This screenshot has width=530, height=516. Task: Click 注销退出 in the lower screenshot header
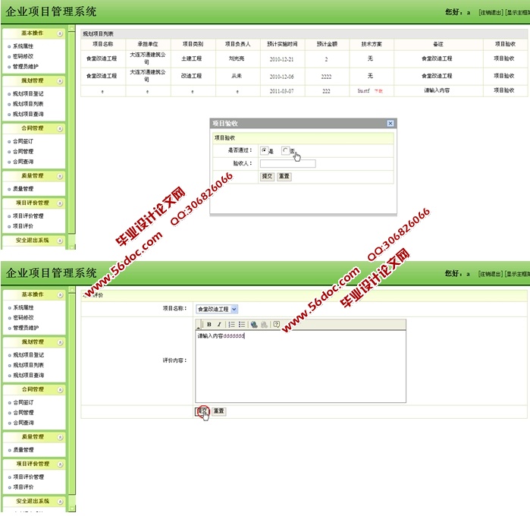pos(491,274)
